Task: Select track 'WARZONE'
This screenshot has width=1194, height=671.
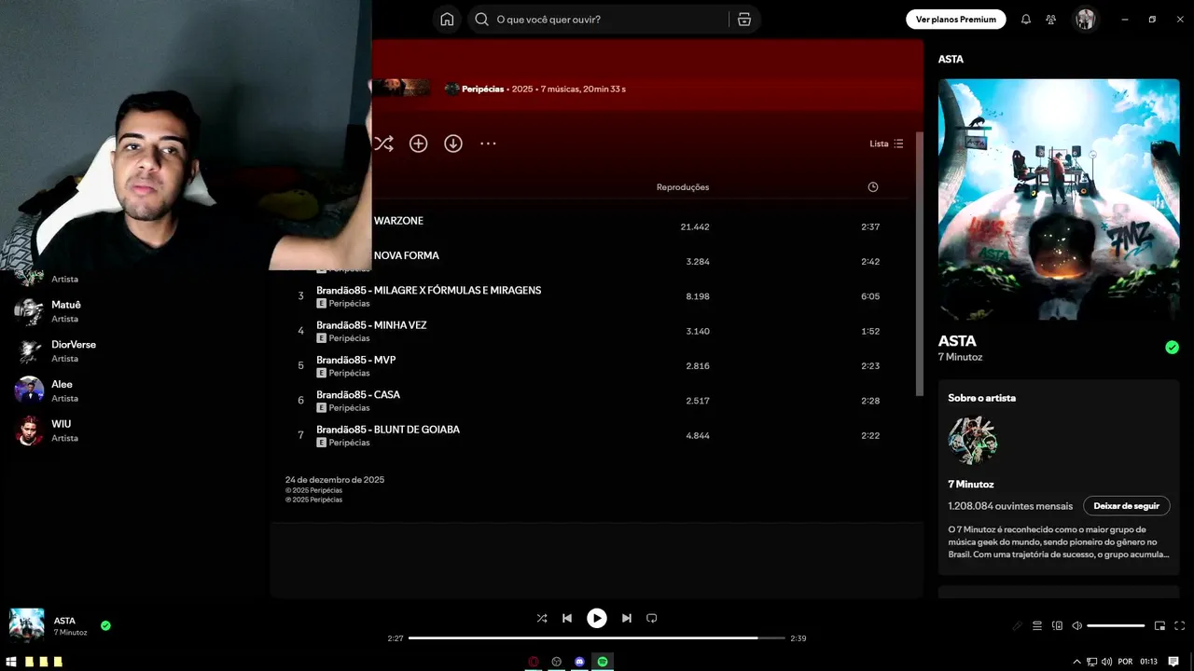Action: [398, 221]
